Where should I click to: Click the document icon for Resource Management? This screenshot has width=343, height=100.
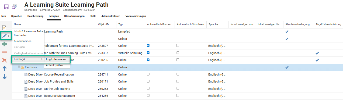pos(26,96)
